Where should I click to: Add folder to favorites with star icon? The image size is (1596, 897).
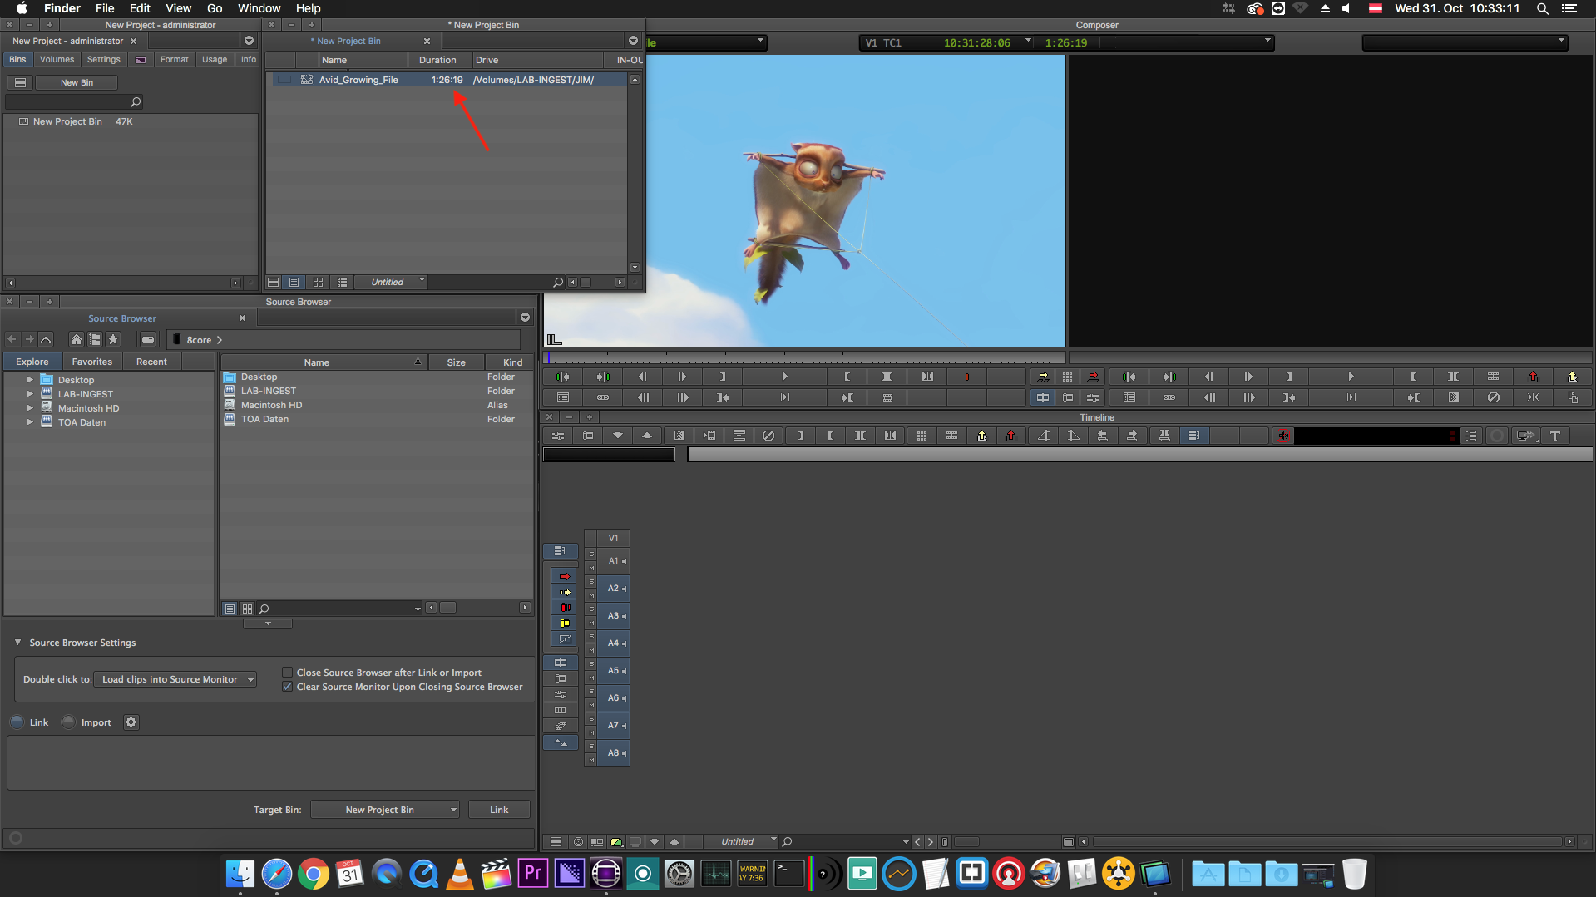coord(113,339)
